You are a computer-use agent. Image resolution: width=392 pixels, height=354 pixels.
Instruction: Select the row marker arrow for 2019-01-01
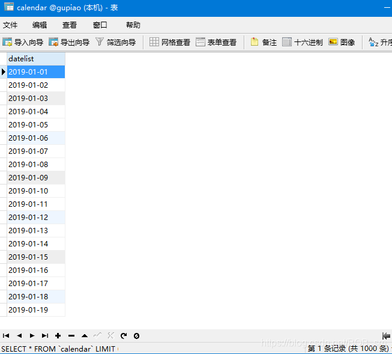[4, 72]
